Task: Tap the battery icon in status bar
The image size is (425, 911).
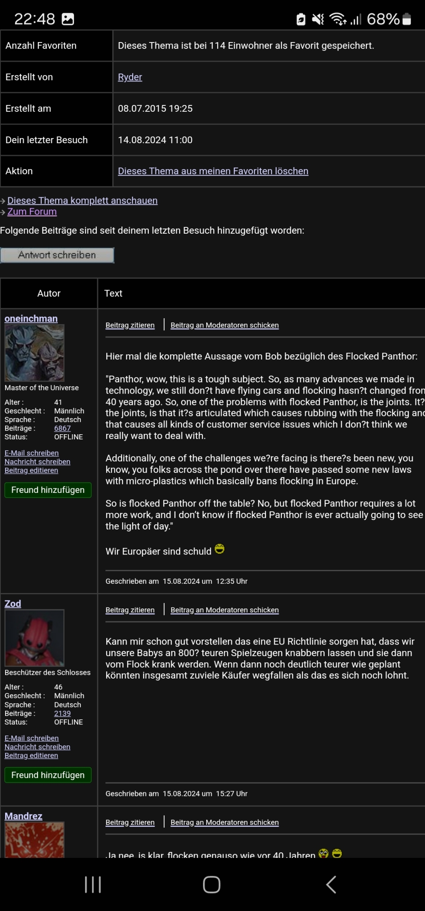Action: 406,19
